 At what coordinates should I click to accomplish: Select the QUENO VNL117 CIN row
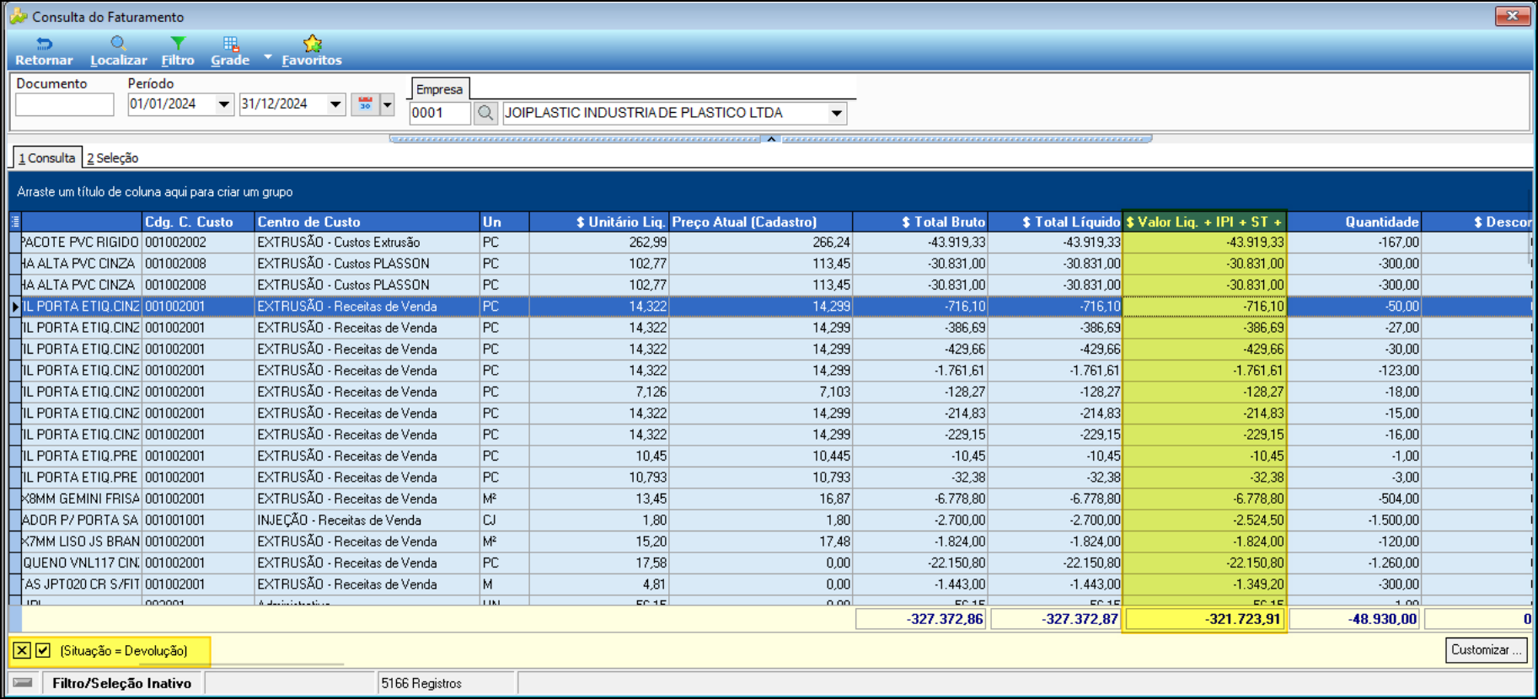[770, 563]
